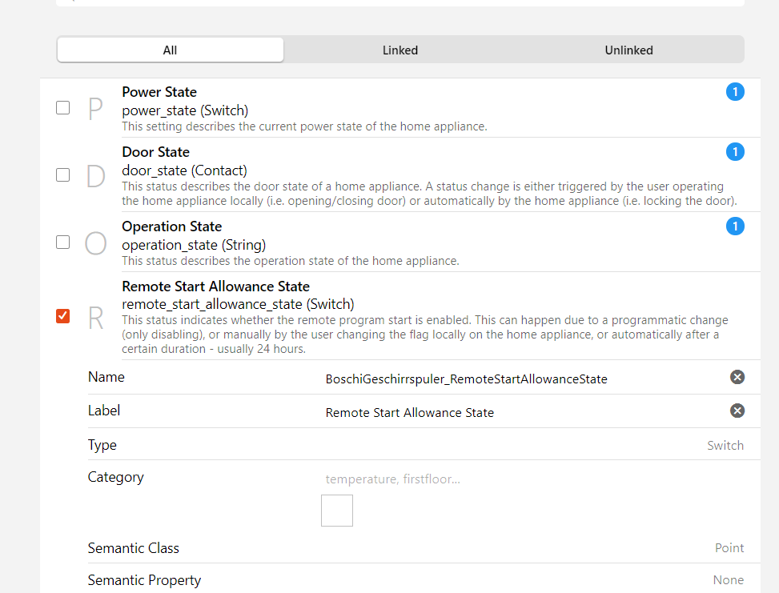Click the Power State letter P icon
The width and height of the screenshot is (779, 593).
[95, 109]
